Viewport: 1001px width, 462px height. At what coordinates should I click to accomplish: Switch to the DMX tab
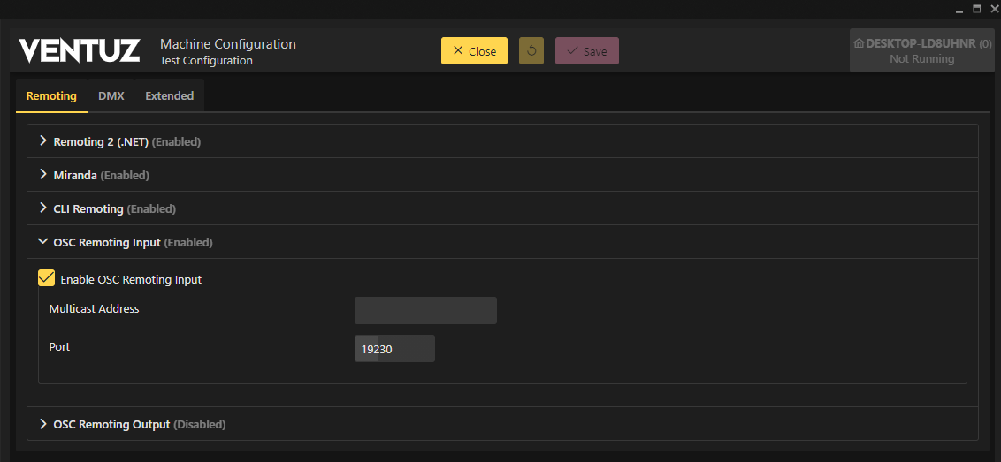[111, 95]
